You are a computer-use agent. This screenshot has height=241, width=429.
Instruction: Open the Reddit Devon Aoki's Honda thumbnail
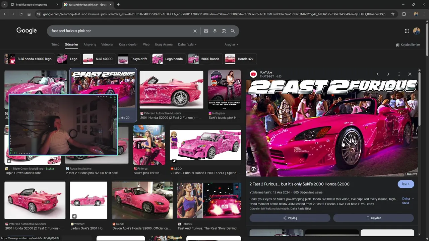pyautogui.click(x=142, y=200)
